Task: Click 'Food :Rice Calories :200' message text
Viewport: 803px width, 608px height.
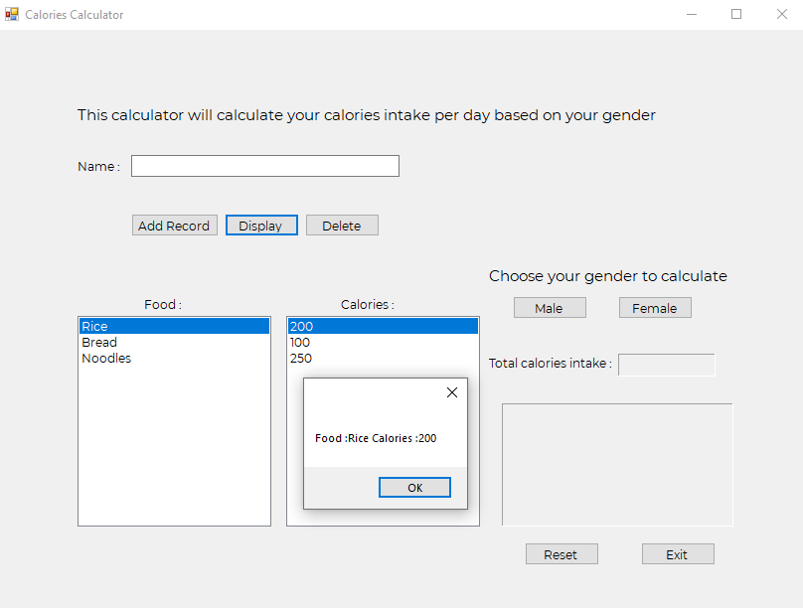Action: pyautogui.click(x=376, y=438)
